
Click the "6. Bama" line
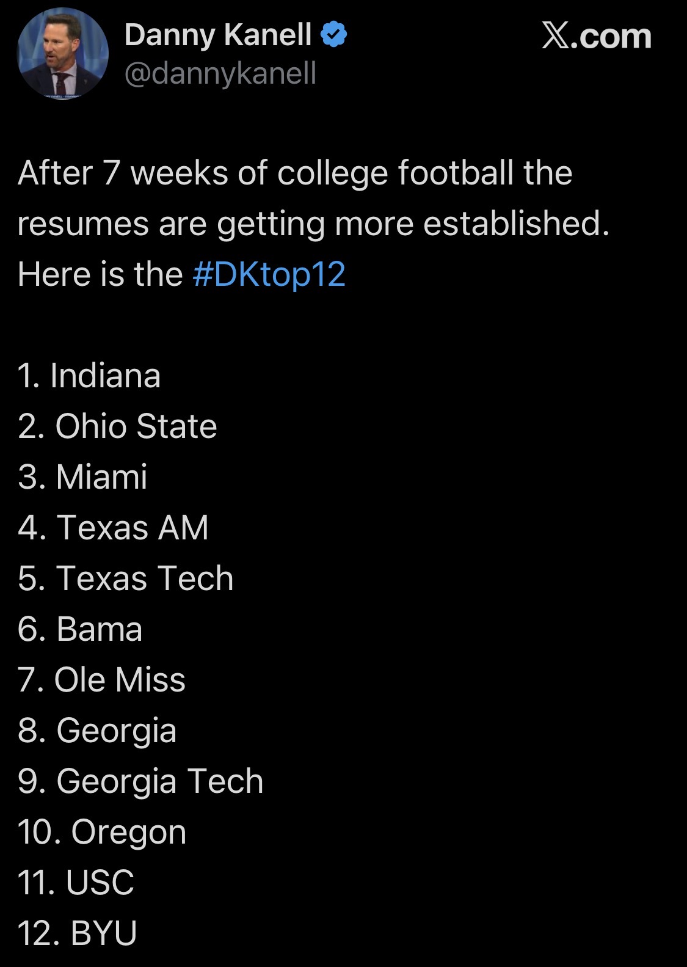point(80,629)
